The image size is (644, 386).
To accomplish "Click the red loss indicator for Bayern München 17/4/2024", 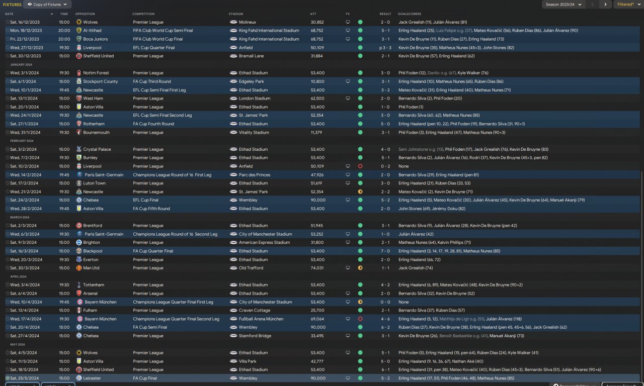I will [x=360, y=319].
